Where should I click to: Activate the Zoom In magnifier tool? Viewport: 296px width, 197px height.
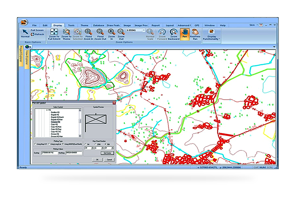pyautogui.click(x=111, y=34)
